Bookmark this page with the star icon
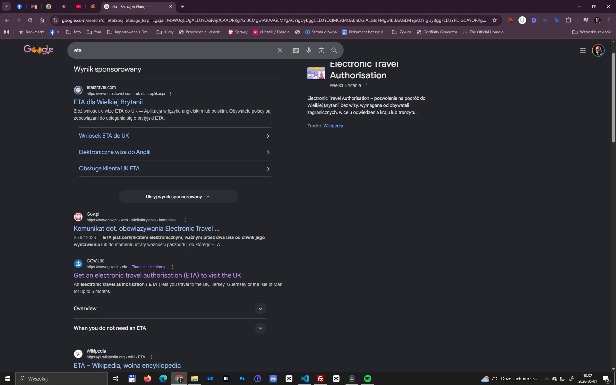This screenshot has width=616, height=385. (x=495, y=20)
